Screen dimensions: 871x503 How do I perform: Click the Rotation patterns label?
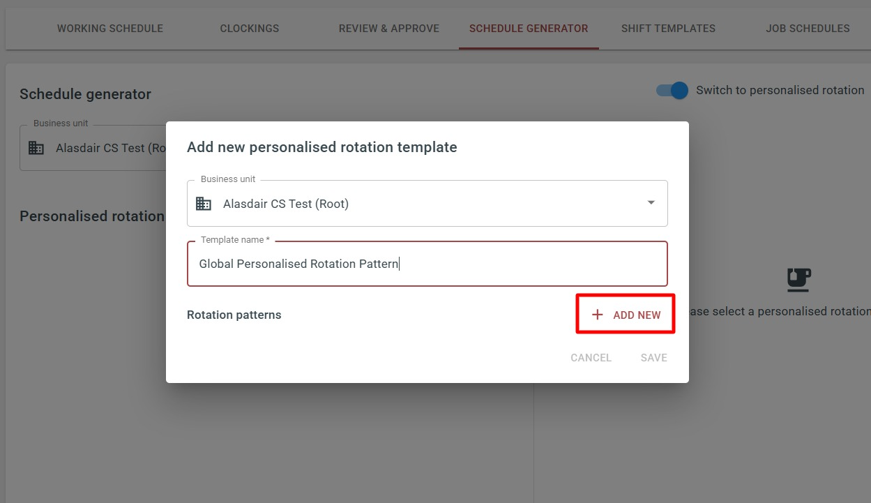point(234,315)
